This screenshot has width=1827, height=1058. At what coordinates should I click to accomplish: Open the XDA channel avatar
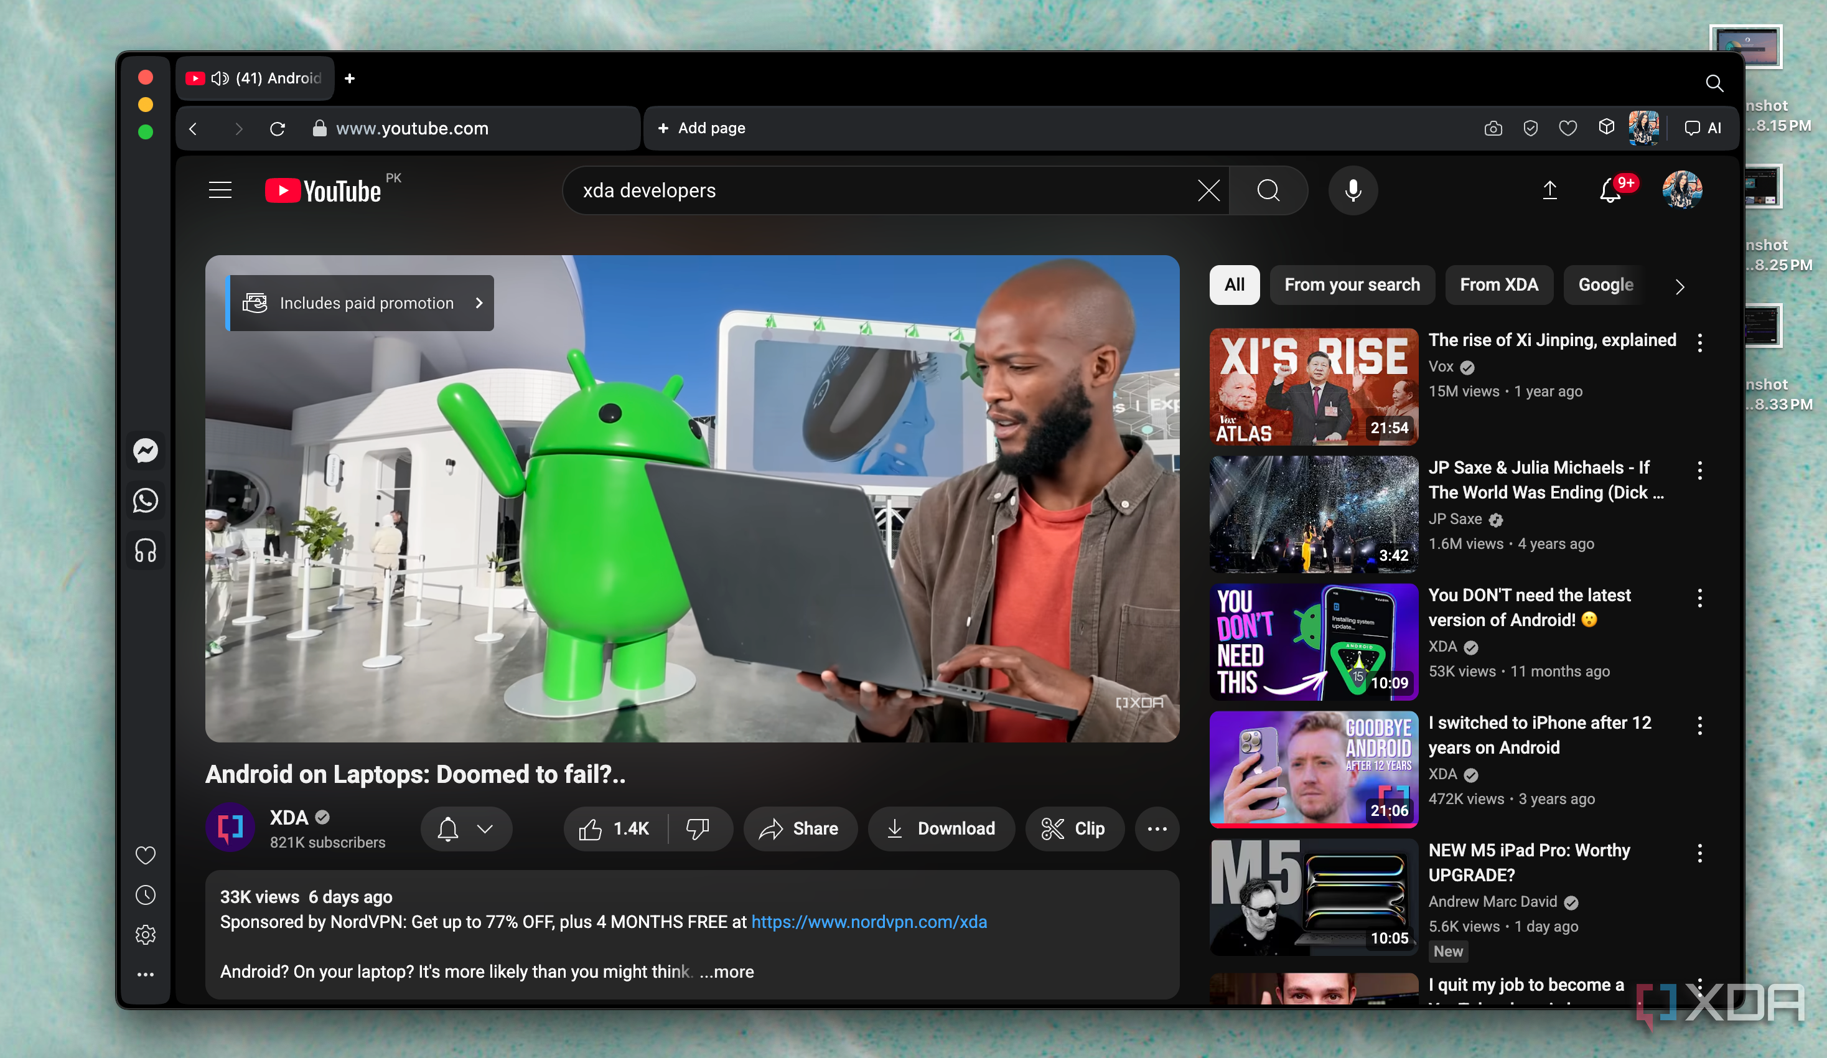[230, 827]
